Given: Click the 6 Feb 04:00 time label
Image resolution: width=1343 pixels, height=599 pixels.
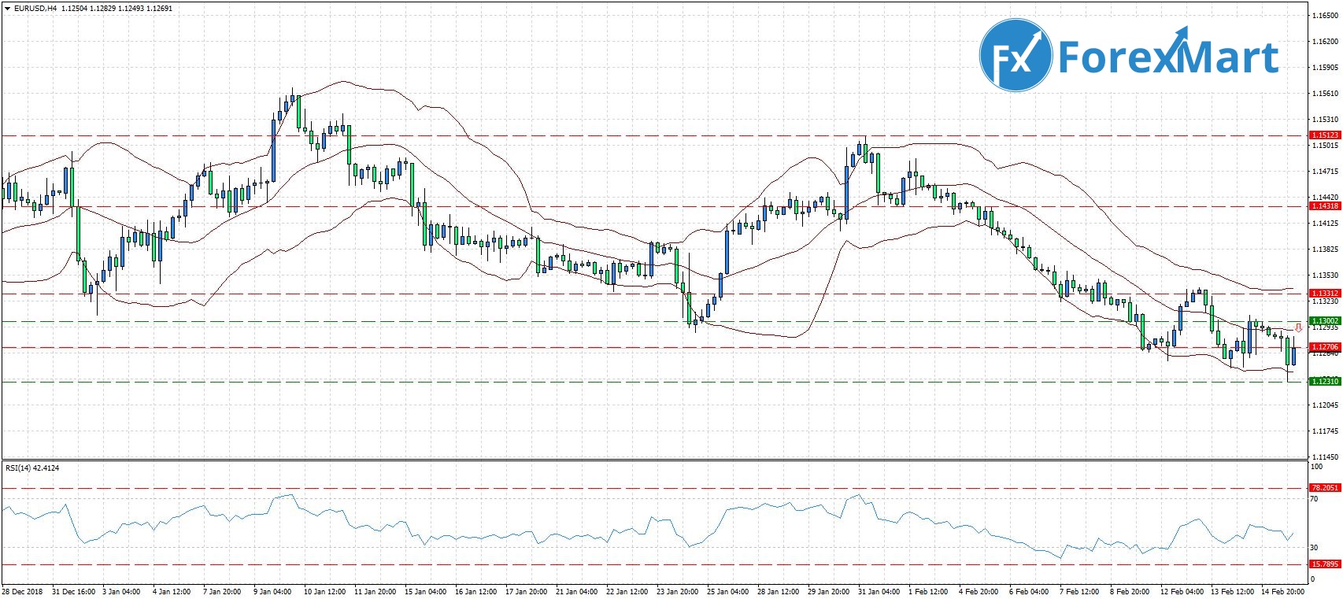Looking at the screenshot, I should pos(1029,592).
